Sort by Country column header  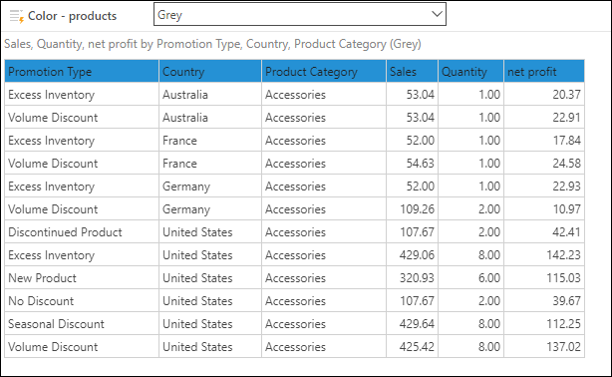pyautogui.click(x=210, y=72)
